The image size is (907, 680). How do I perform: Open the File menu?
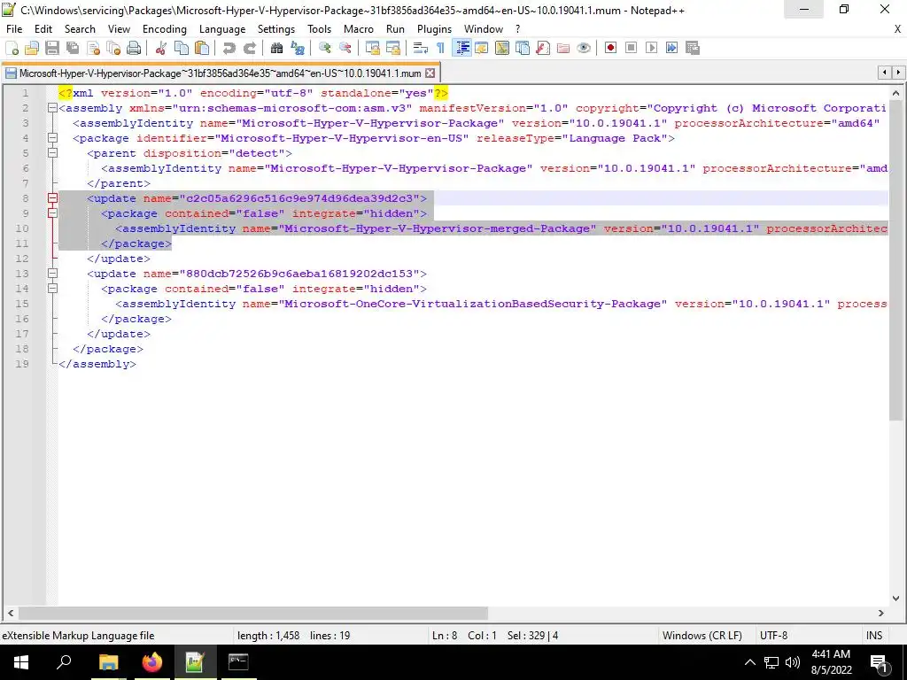coord(14,29)
